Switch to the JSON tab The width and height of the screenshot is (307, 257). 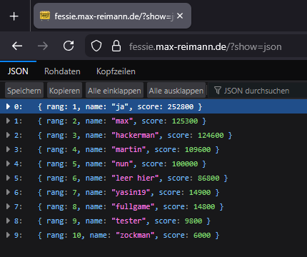tap(18, 71)
